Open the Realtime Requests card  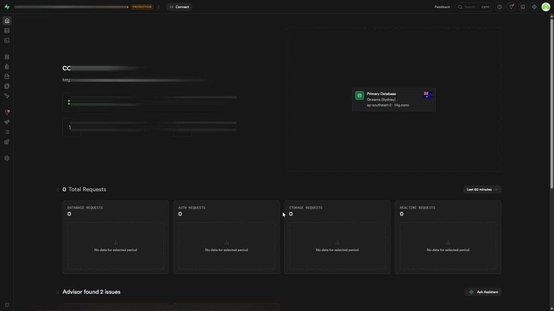(x=448, y=237)
